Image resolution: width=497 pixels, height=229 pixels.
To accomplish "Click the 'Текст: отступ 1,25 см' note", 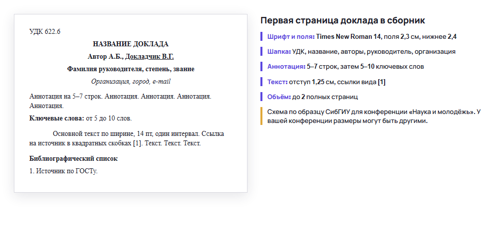I will click(324, 82).
